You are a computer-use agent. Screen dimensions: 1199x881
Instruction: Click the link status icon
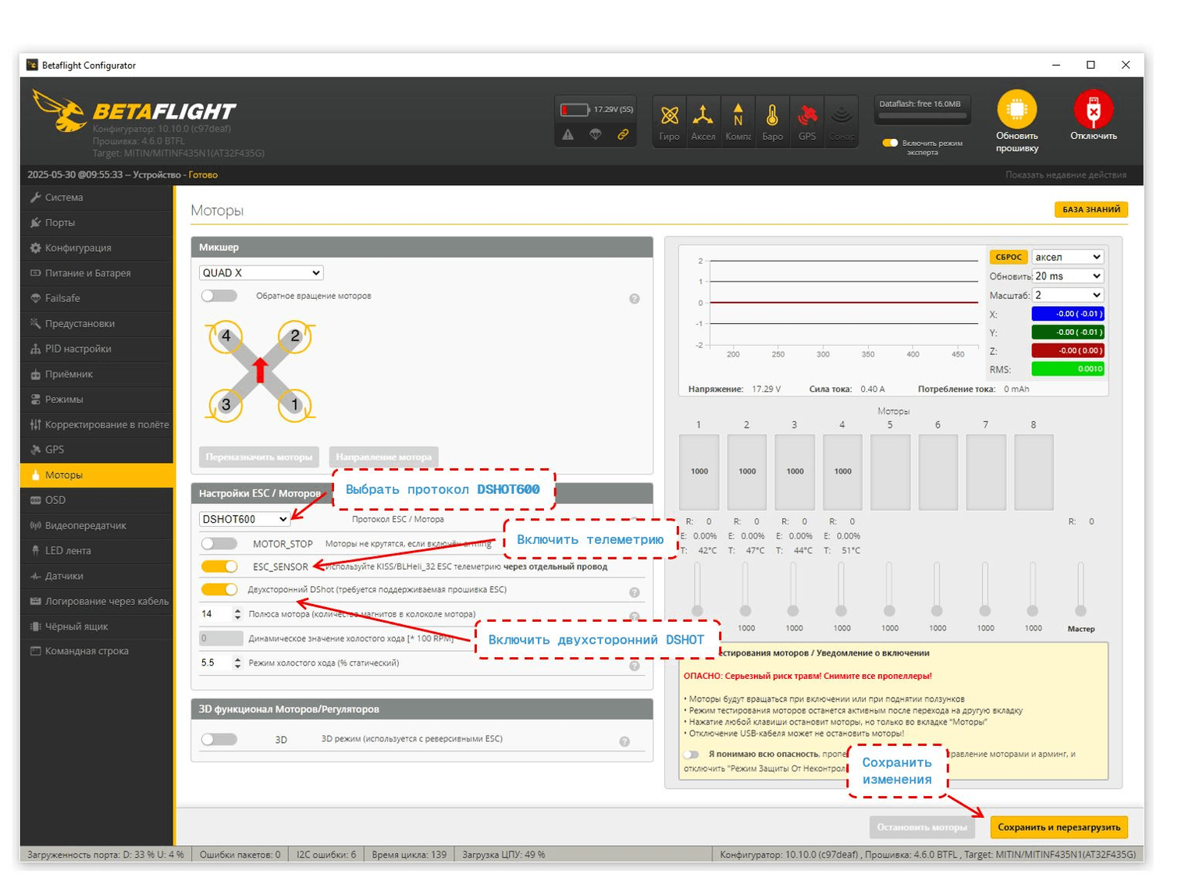point(623,134)
